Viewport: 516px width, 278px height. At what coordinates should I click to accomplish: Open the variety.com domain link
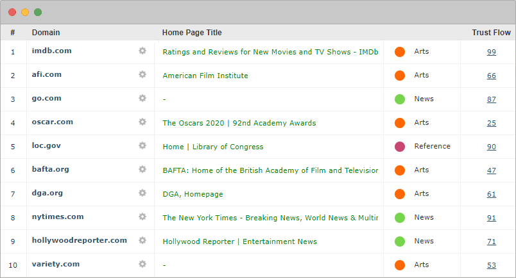56,264
